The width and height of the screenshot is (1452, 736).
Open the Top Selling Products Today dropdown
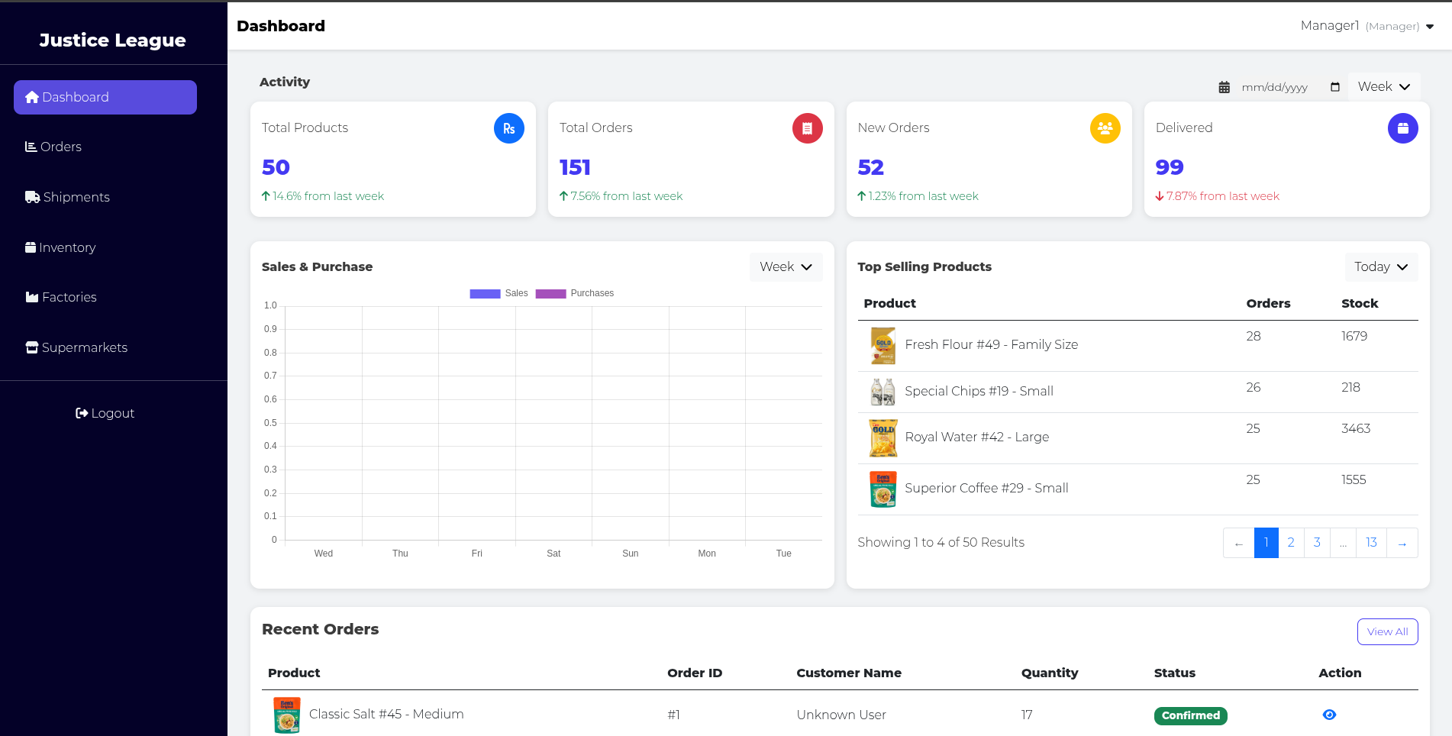(1381, 266)
